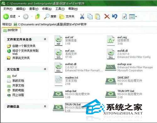Click the Paste clipboard toolbar icon
This screenshot has height=123, width=157.
pyautogui.click(x=97, y=16)
